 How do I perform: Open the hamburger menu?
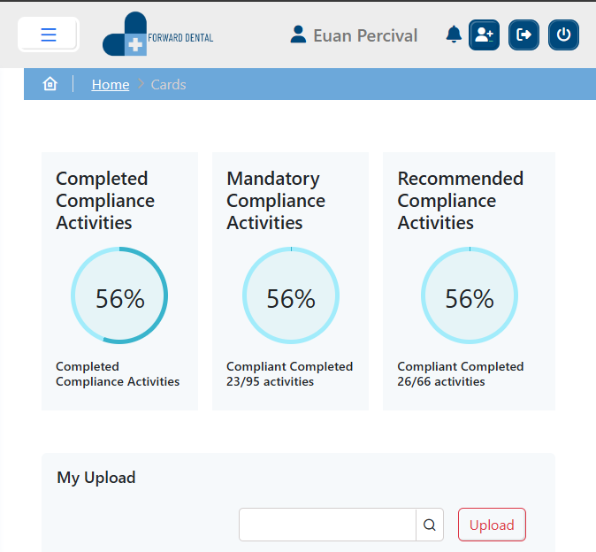[x=49, y=34]
